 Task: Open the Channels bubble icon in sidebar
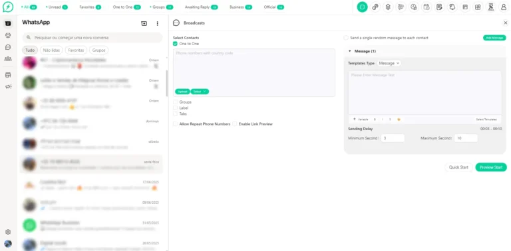click(8, 47)
